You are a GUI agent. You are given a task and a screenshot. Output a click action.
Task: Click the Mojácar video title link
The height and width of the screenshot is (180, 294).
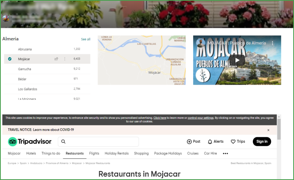236,43
